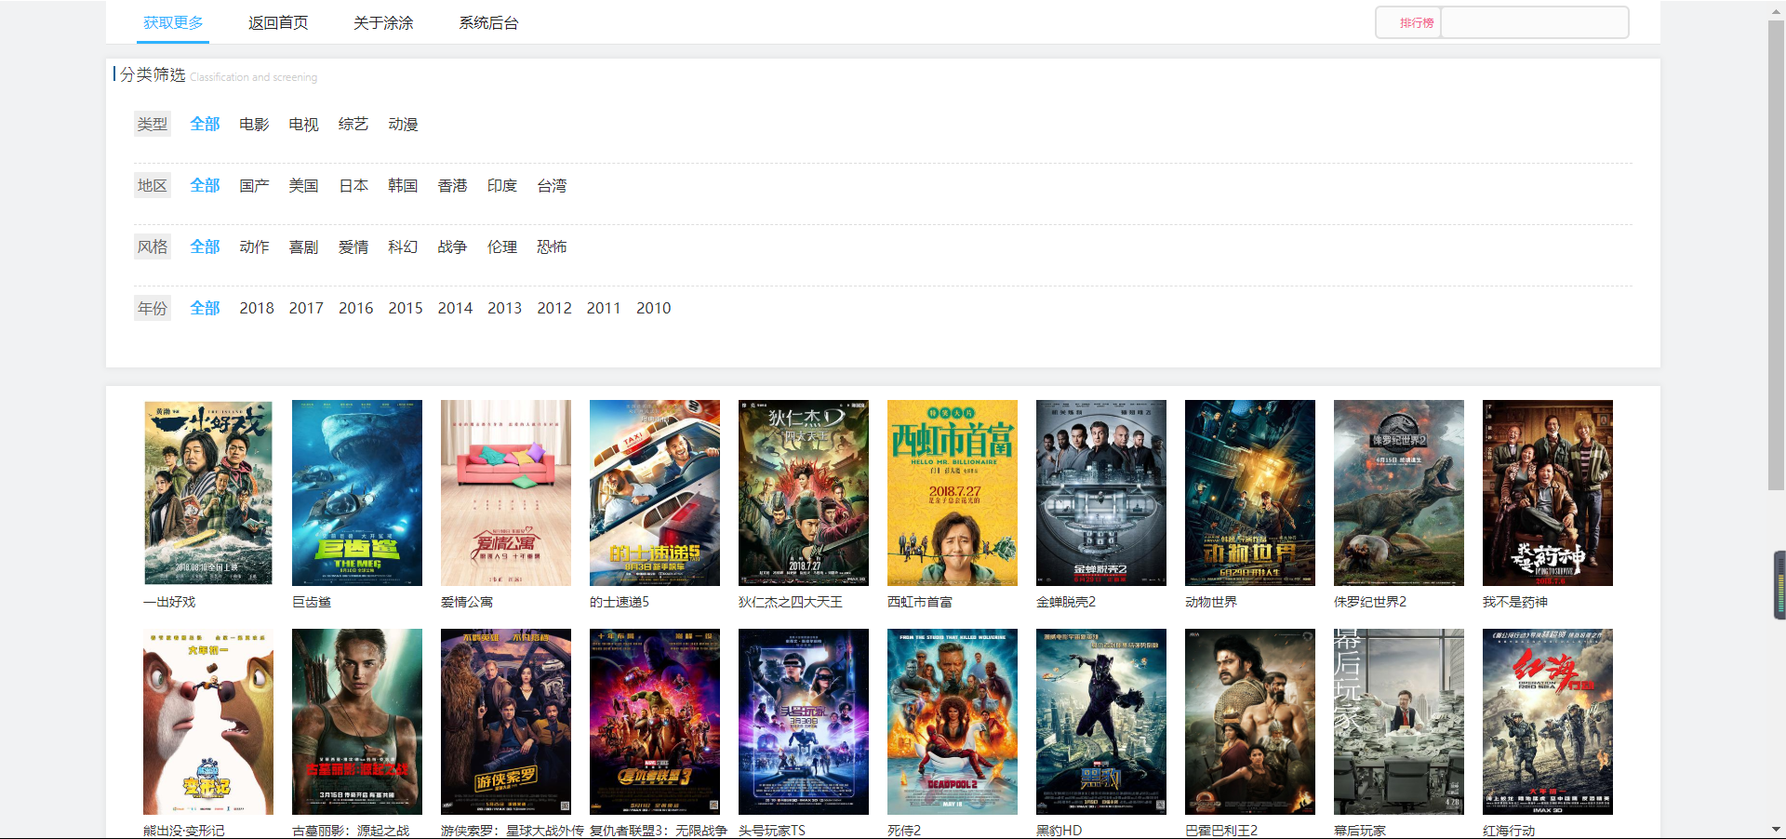Filter type by 动漫
This screenshot has height=839, width=1786.
[403, 124]
